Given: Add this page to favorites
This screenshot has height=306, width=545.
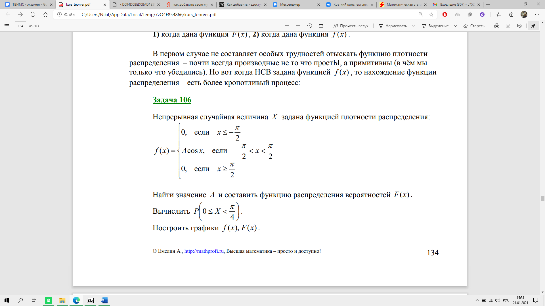Looking at the screenshot, I should (x=431, y=14).
